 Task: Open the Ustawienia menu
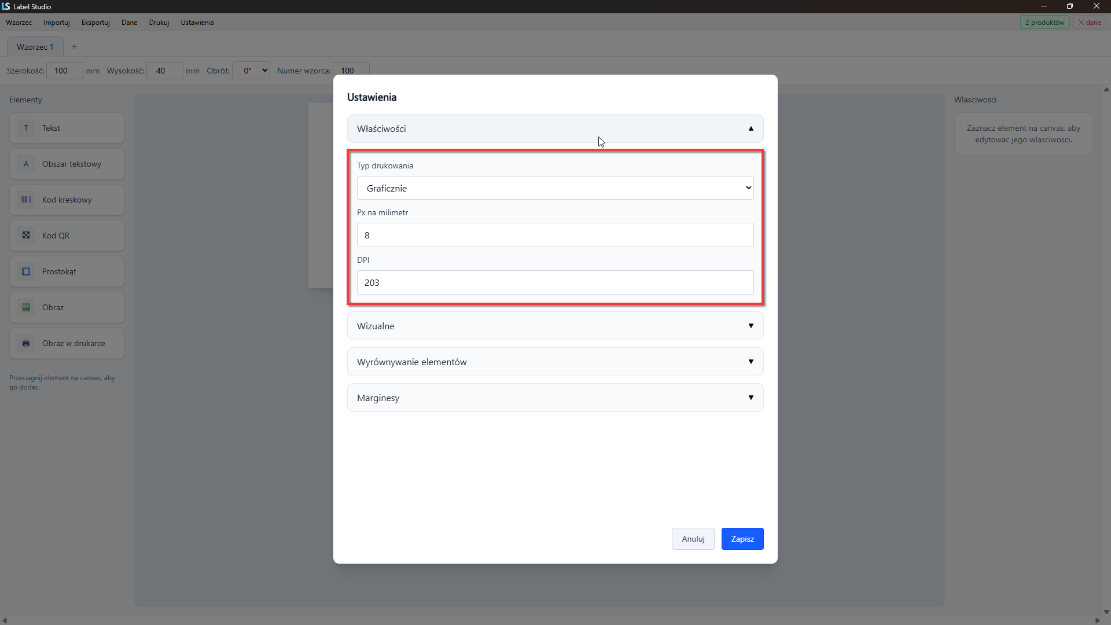[197, 23]
